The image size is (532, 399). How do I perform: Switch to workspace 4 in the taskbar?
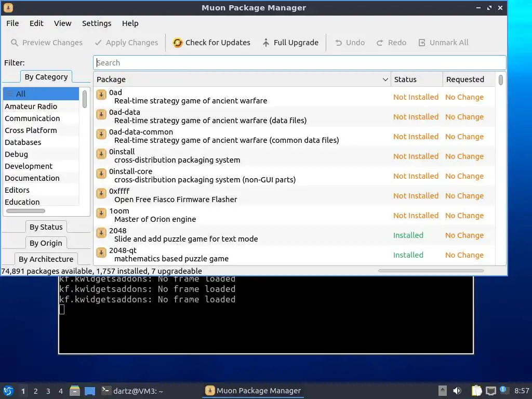(61, 391)
